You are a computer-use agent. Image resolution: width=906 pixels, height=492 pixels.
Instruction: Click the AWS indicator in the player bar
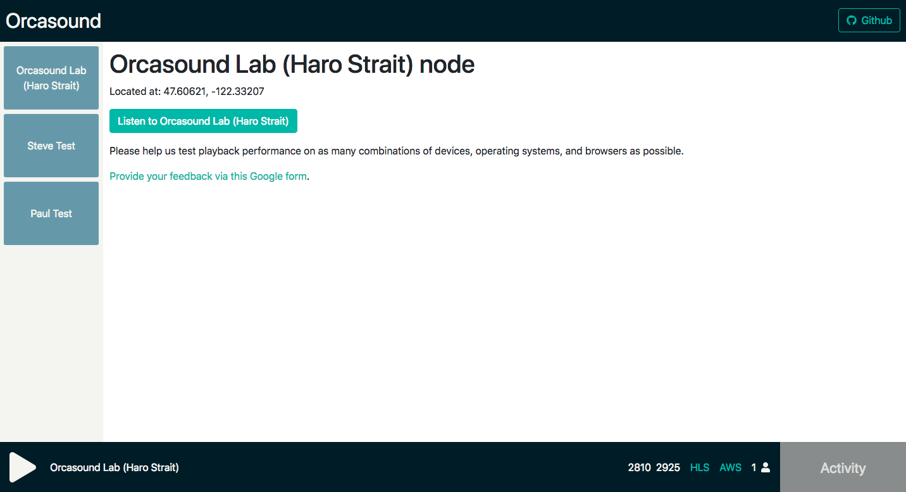[x=730, y=467]
